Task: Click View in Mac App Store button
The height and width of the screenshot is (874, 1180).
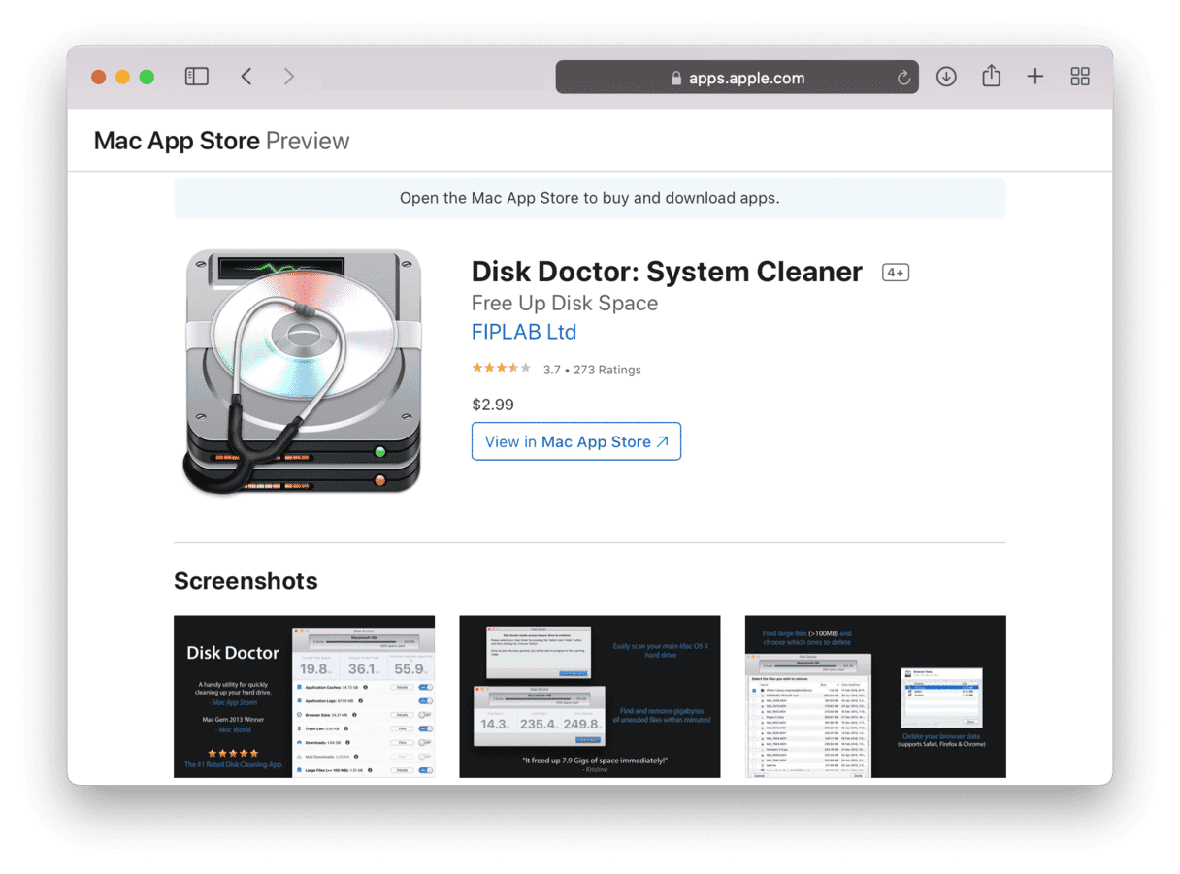Action: [x=576, y=441]
